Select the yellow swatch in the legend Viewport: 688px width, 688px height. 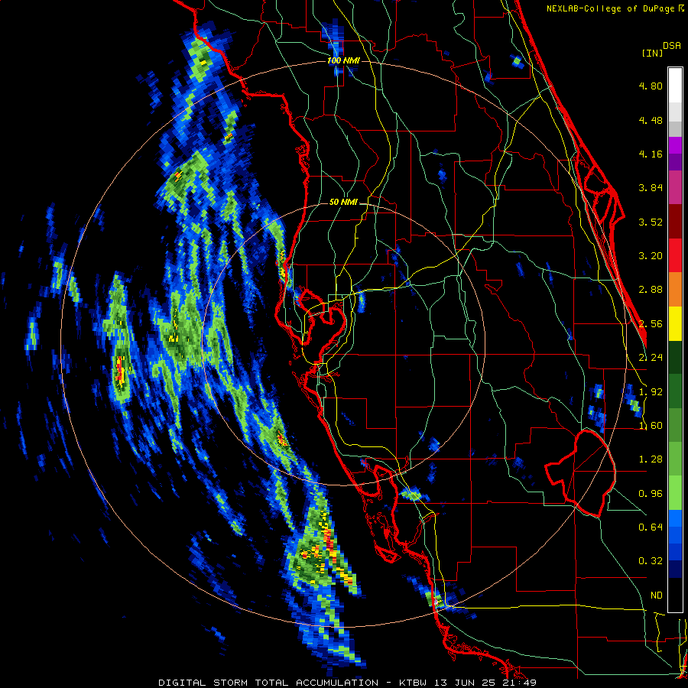675,323
